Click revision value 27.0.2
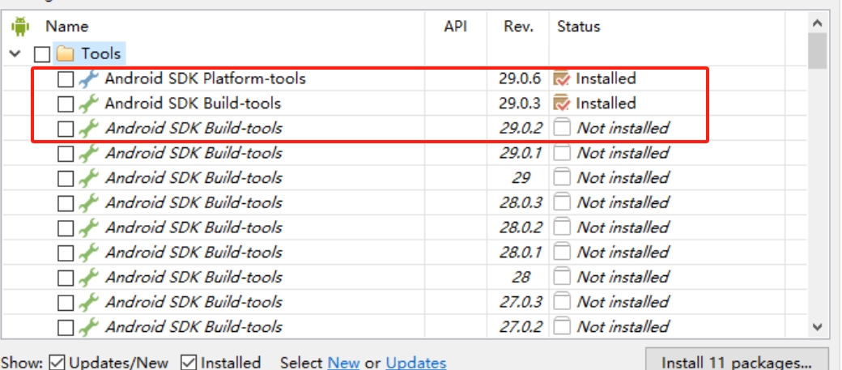 click(521, 326)
